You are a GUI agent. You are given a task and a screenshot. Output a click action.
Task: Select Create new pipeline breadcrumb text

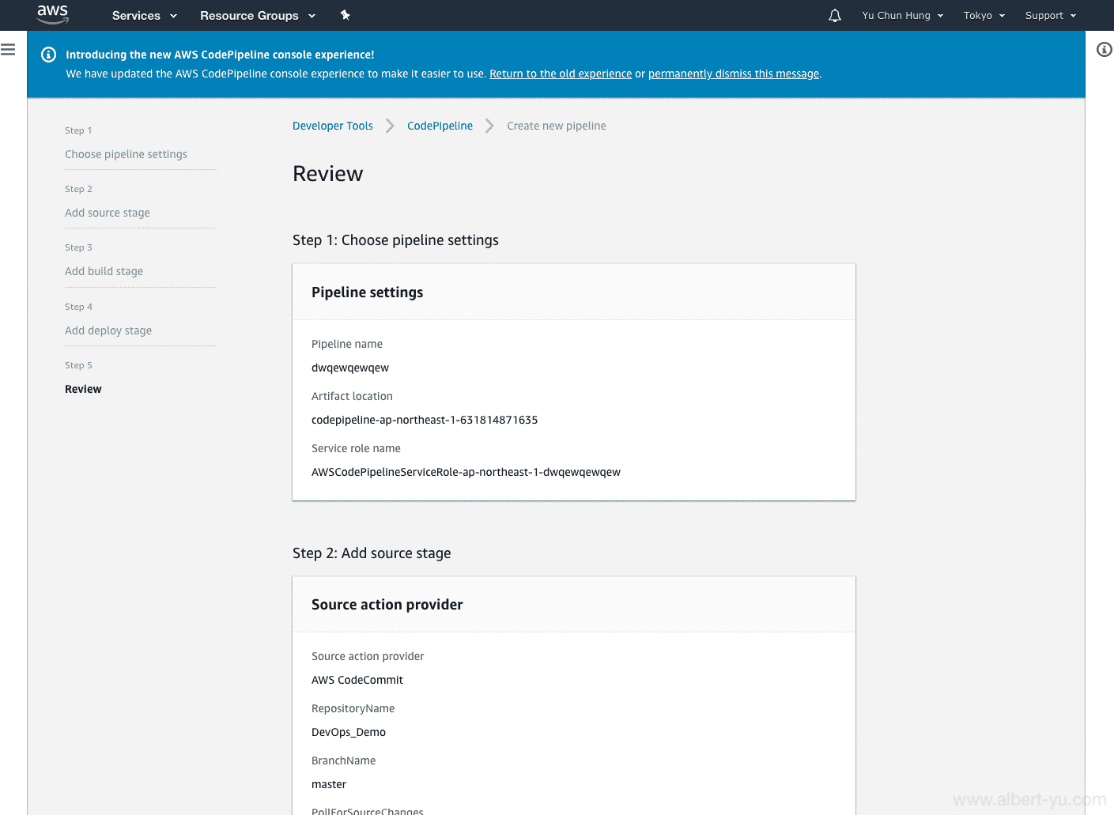557,126
